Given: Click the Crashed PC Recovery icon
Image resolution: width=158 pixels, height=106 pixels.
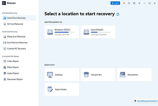Looking at the screenshot, I should pos(5,49).
